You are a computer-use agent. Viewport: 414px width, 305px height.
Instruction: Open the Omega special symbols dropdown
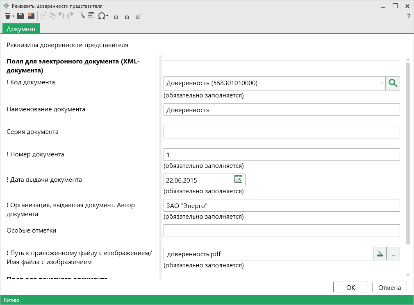103,16
